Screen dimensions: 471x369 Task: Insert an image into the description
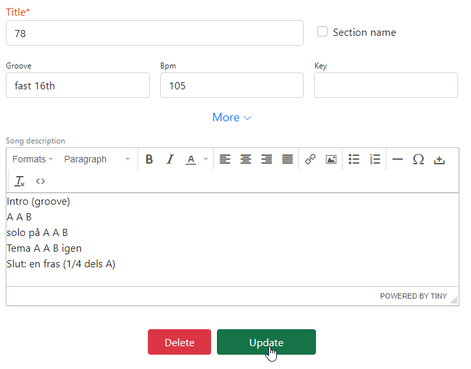coord(331,159)
